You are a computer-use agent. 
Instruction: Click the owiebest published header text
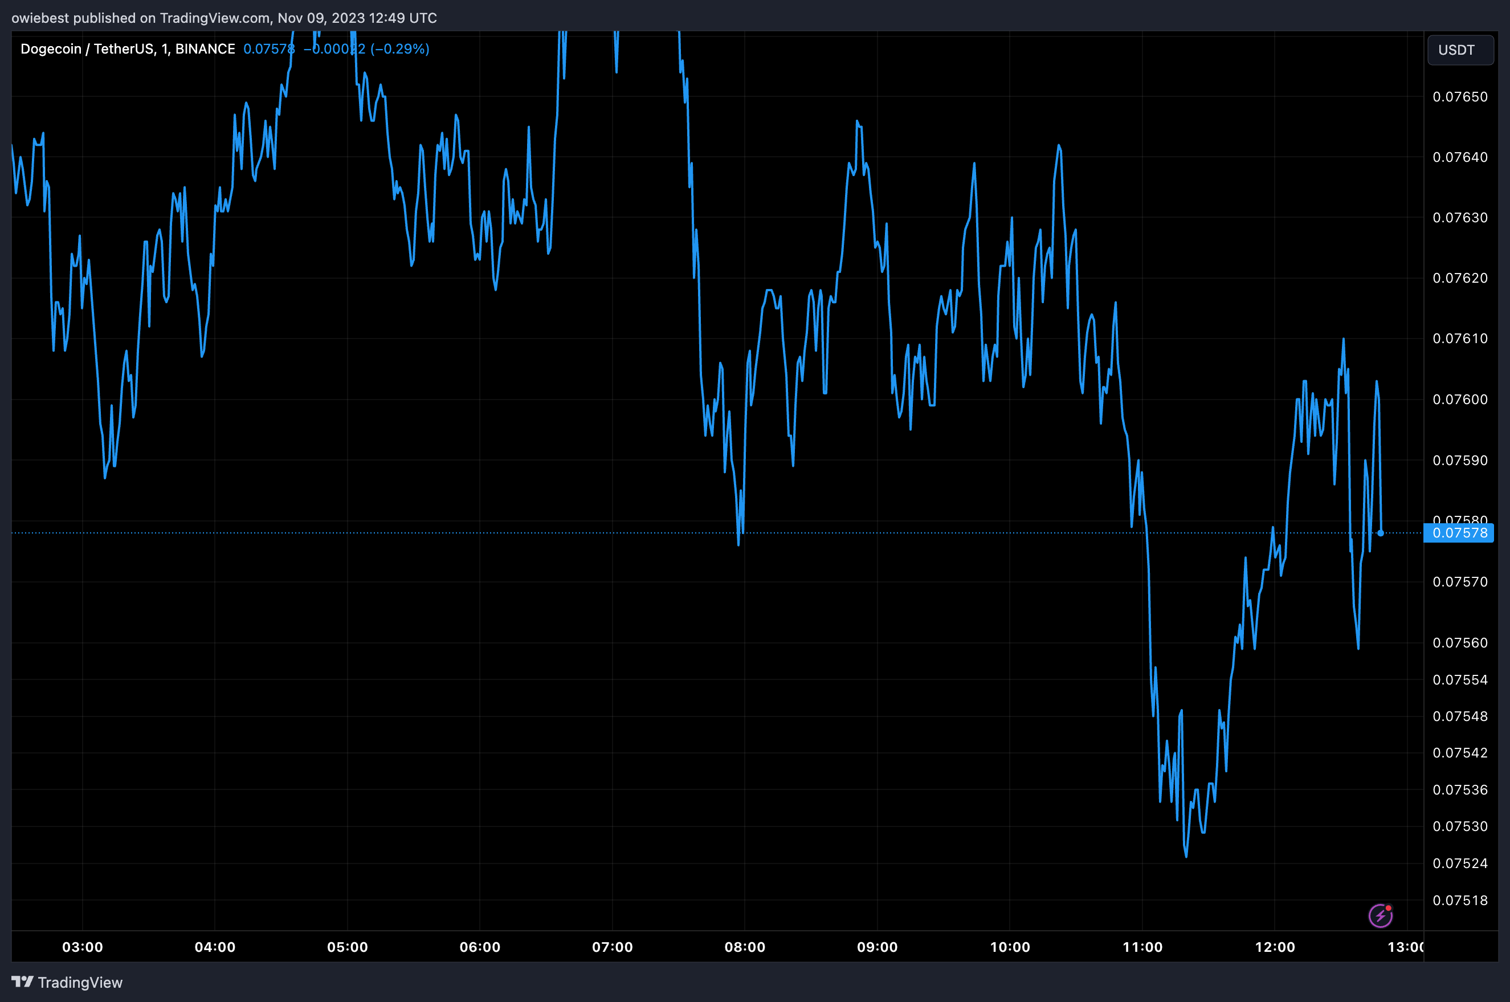[223, 18]
